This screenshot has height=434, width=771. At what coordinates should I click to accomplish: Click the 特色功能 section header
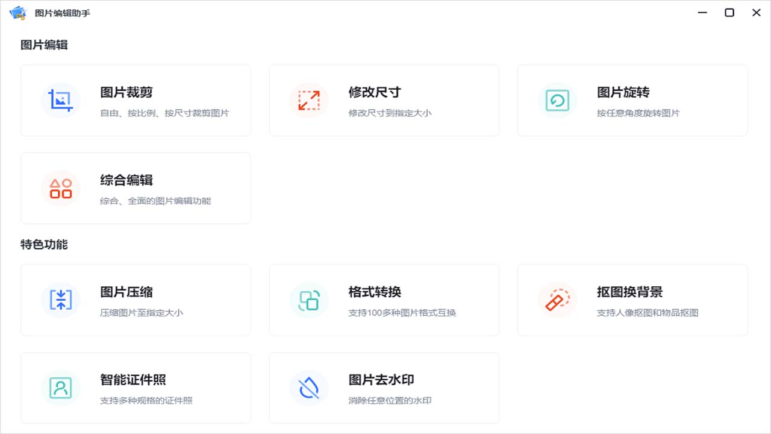coord(43,245)
